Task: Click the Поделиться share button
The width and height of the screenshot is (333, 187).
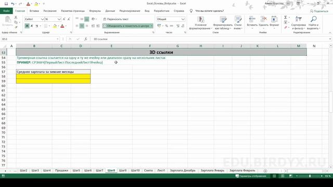Action: (319, 11)
